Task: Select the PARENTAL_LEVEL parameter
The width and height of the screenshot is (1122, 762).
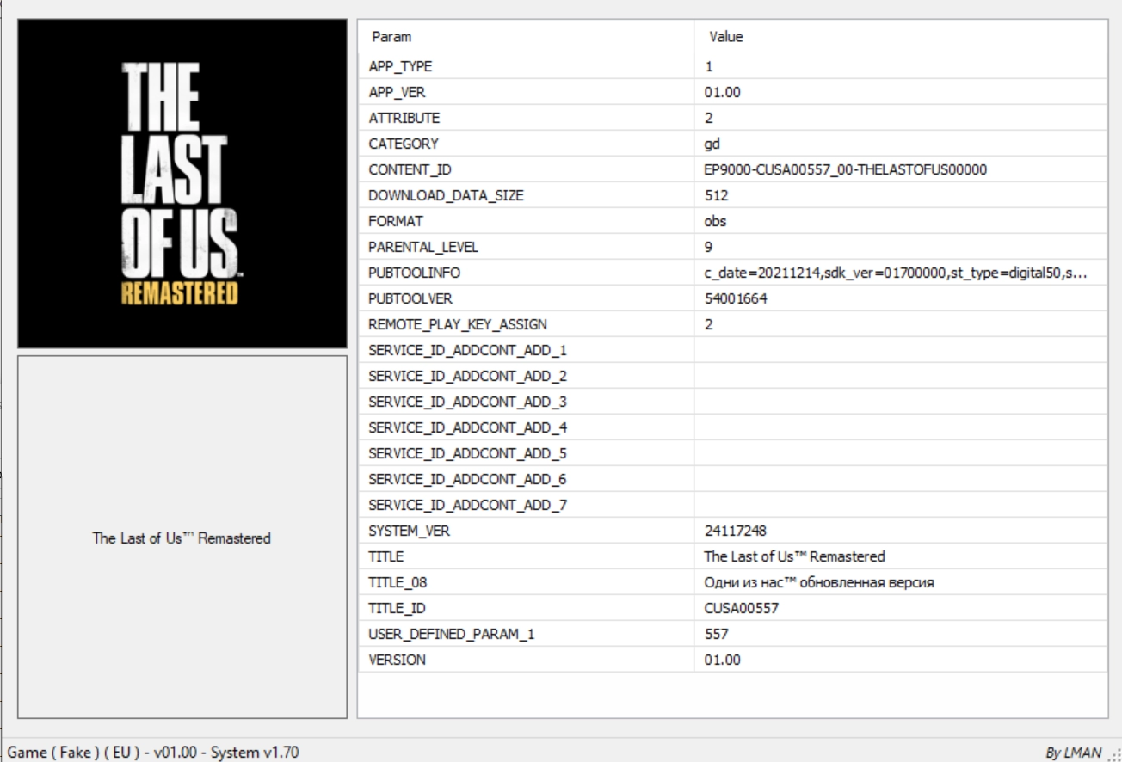Action: 422,247
